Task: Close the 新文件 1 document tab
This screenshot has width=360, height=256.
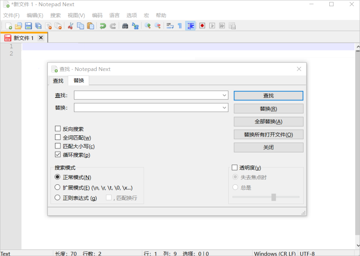Action: (41, 38)
